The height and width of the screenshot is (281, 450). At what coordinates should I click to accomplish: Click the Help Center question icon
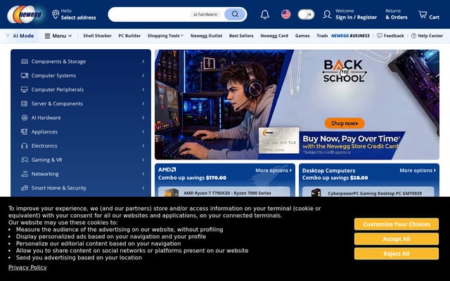coord(413,36)
